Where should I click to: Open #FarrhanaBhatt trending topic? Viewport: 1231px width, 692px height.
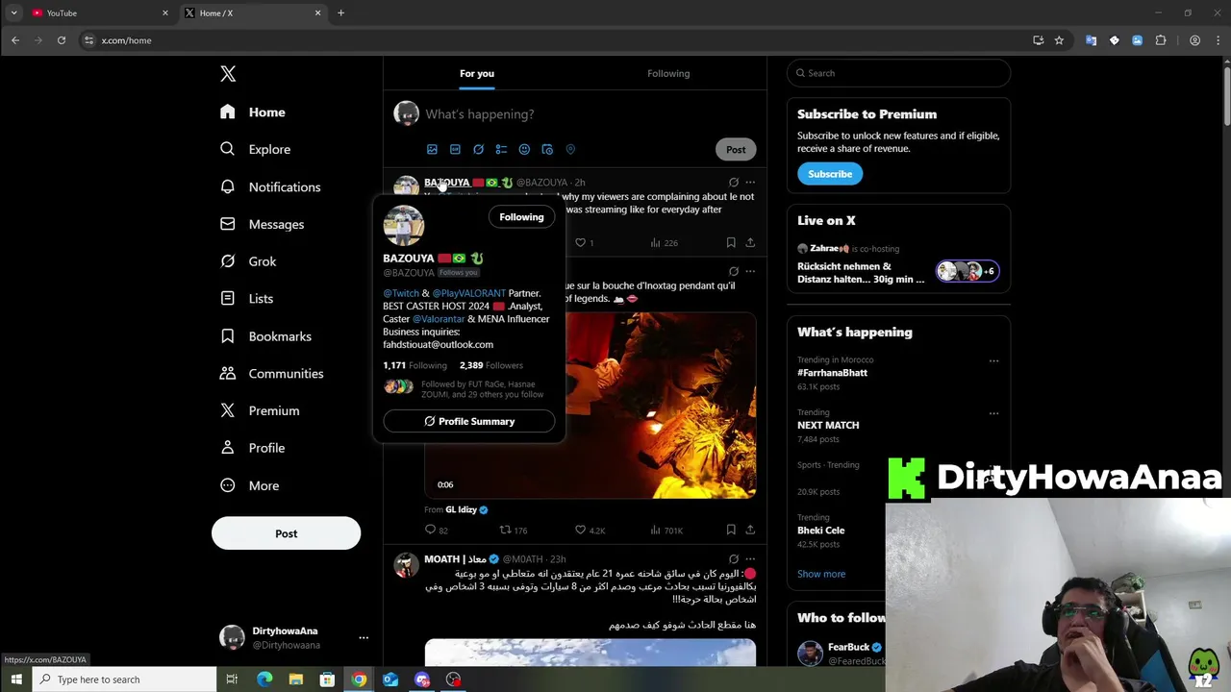(x=832, y=373)
